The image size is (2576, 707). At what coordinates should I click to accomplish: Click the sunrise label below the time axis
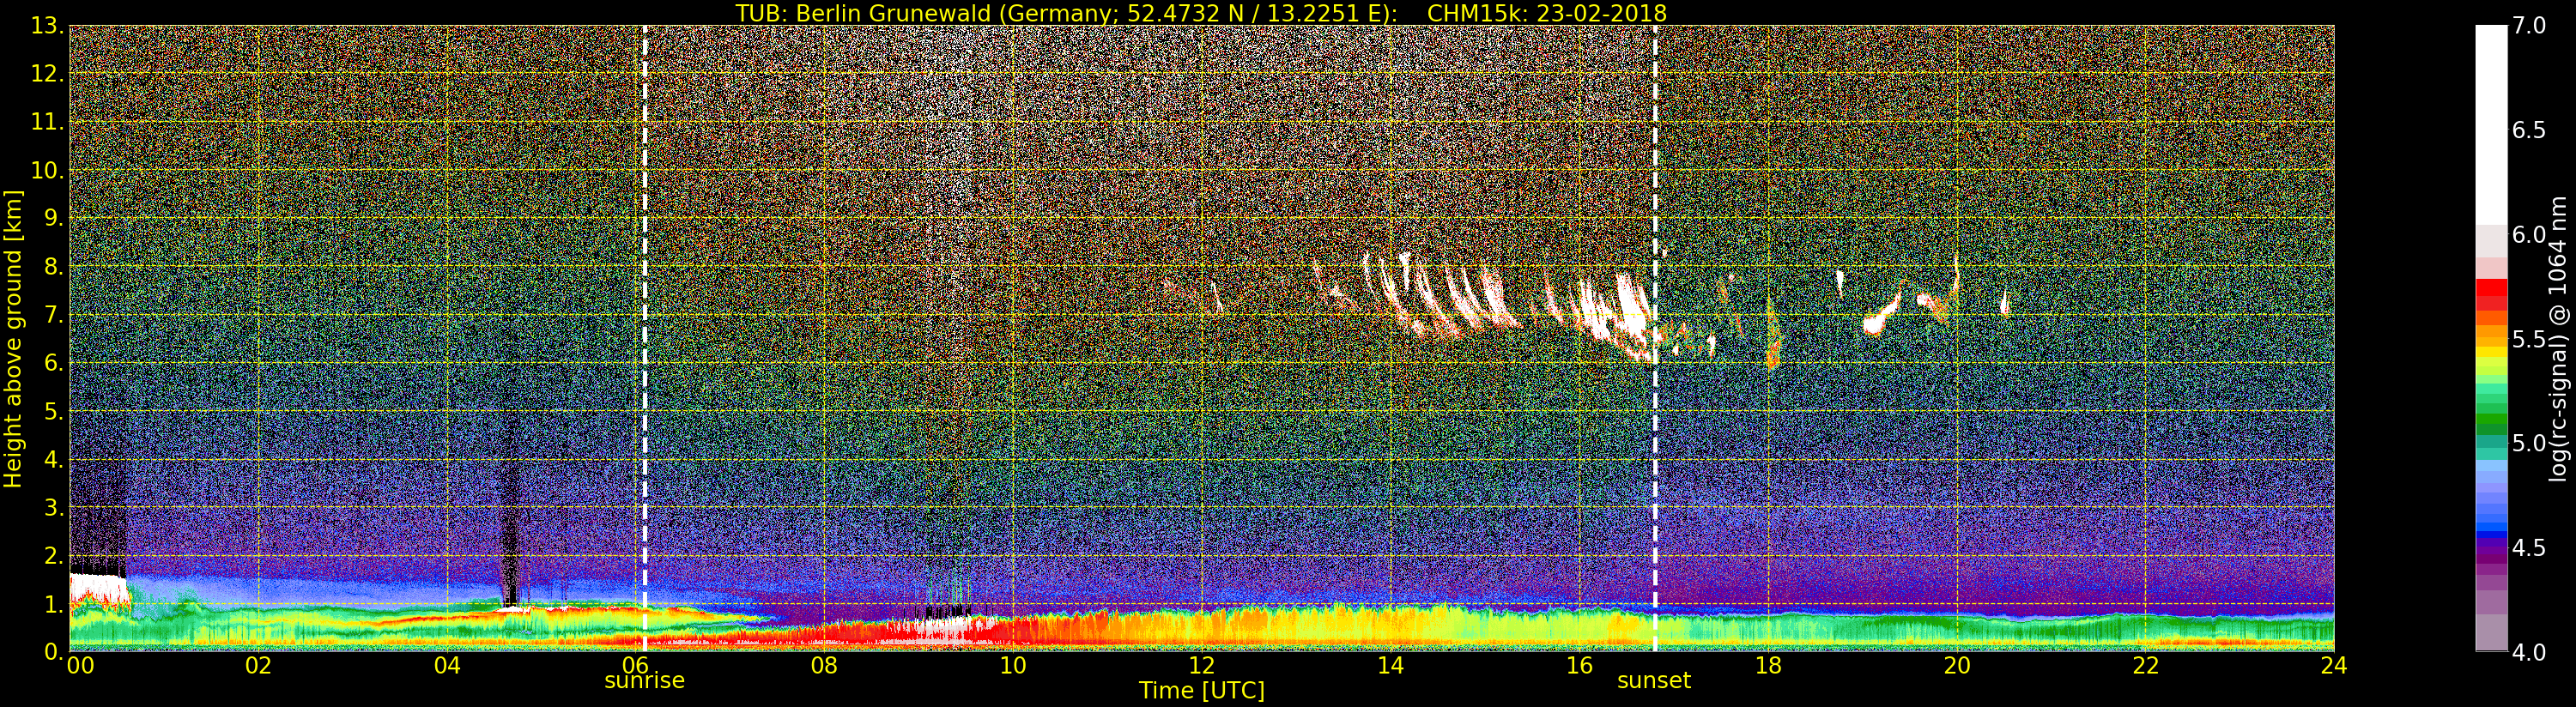pyautogui.click(x=644, y=681)
